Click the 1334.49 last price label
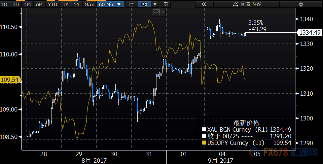323x164 pixels. pos(309,32)
